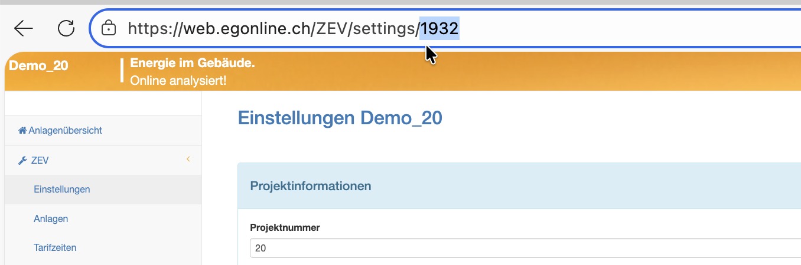
Task: Click the browser back arrow
Action: pos(24,28)
